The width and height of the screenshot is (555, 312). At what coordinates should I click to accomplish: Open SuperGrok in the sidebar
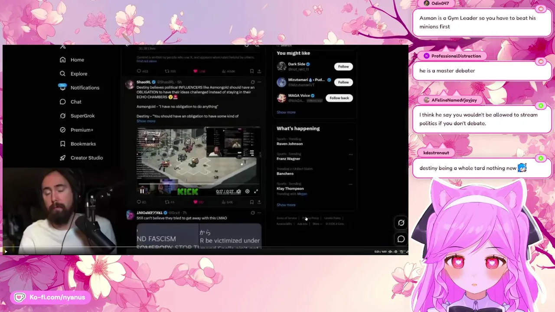(x=77, y=116)
